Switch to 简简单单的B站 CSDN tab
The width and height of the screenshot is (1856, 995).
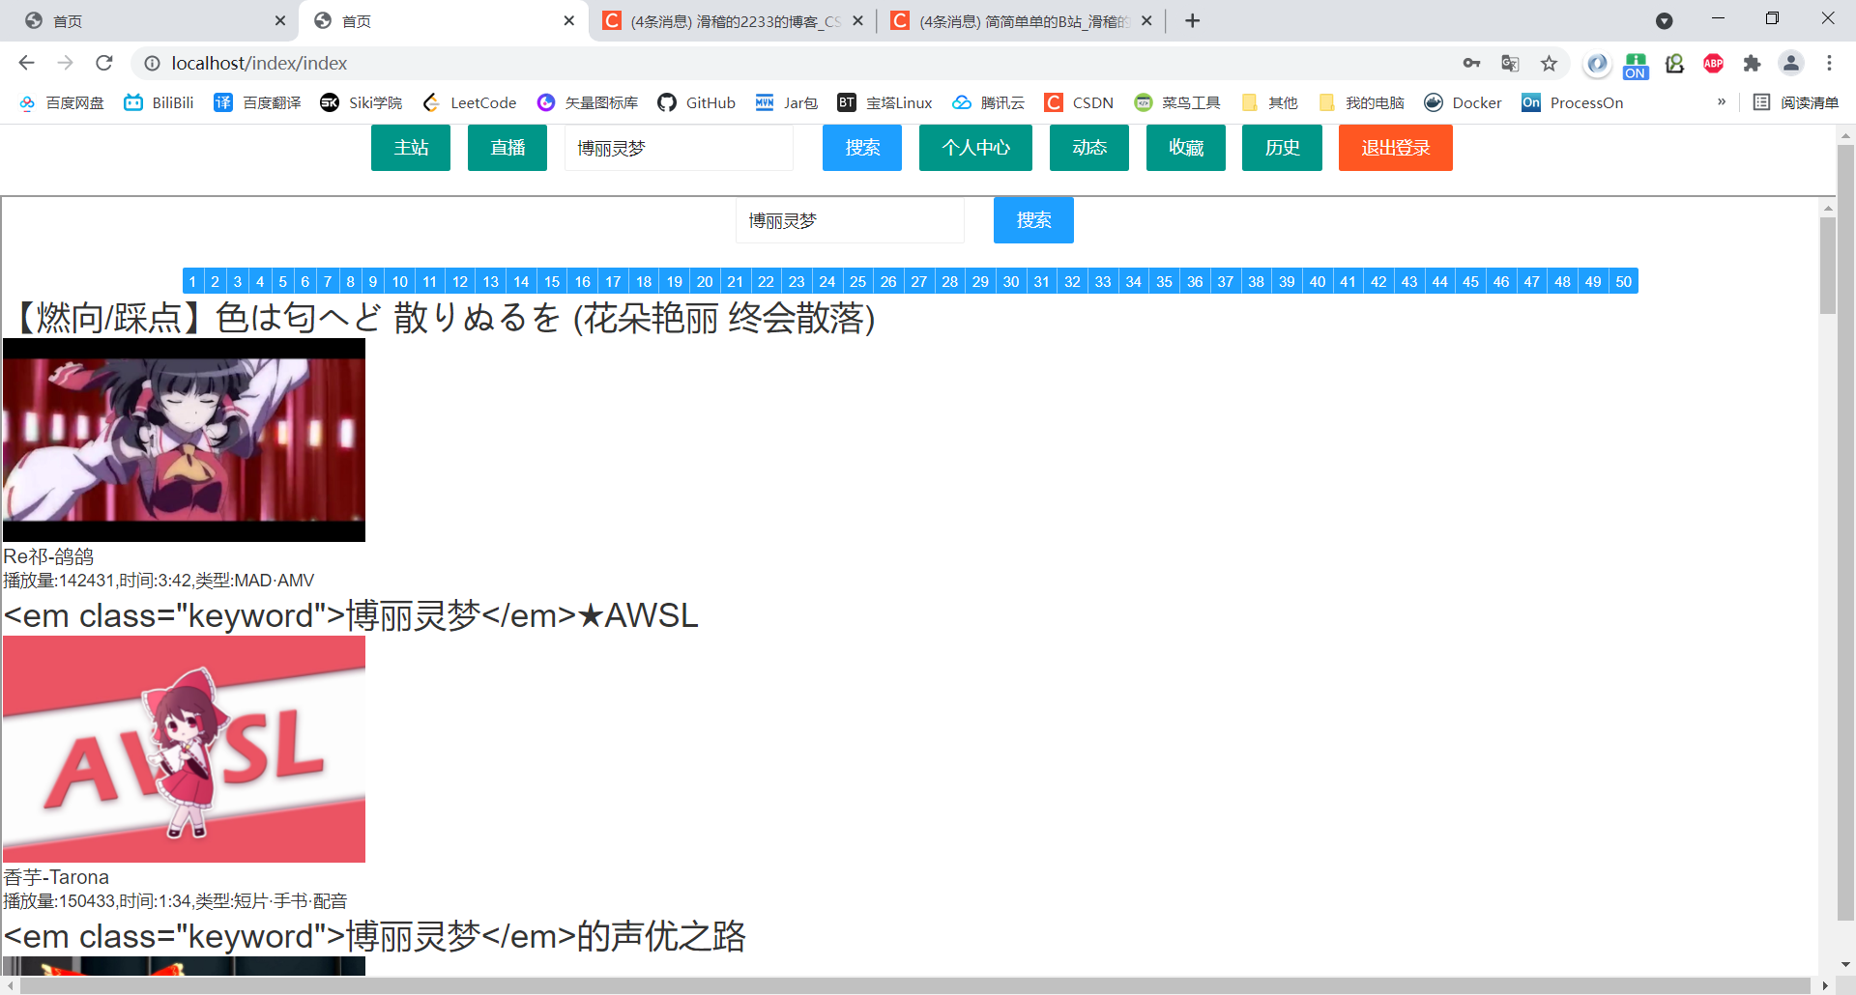1021,21
